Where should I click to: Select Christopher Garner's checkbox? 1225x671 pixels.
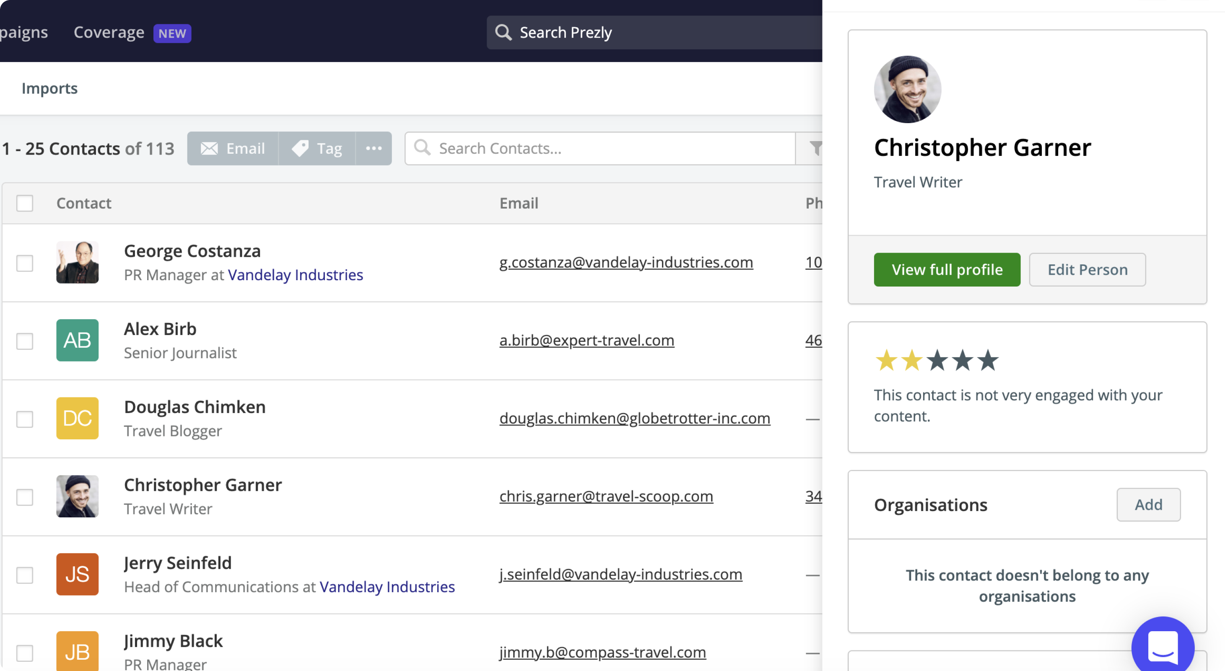tap(25, 497)
